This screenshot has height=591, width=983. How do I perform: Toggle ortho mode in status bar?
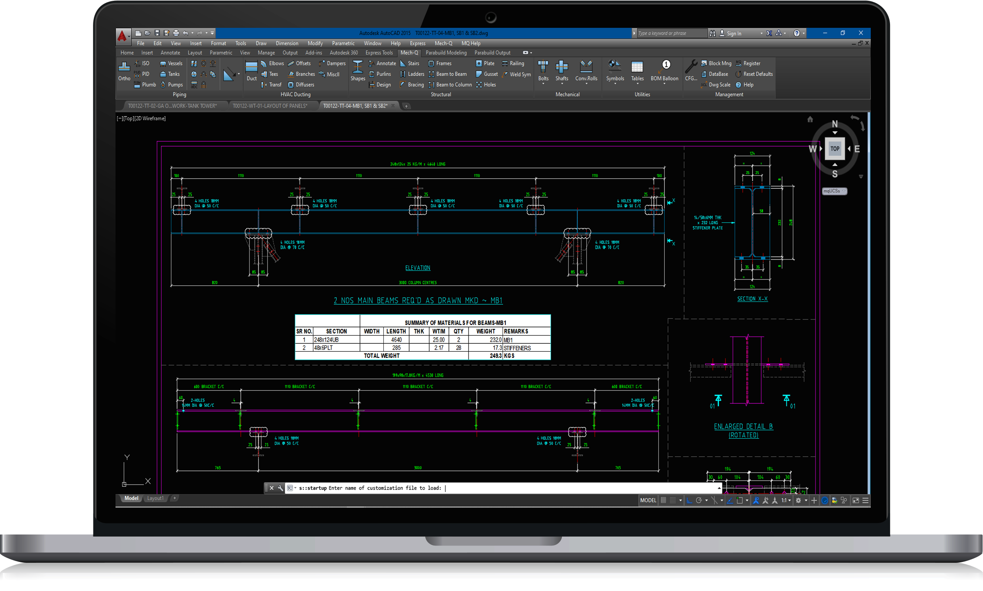click(689, 500)
